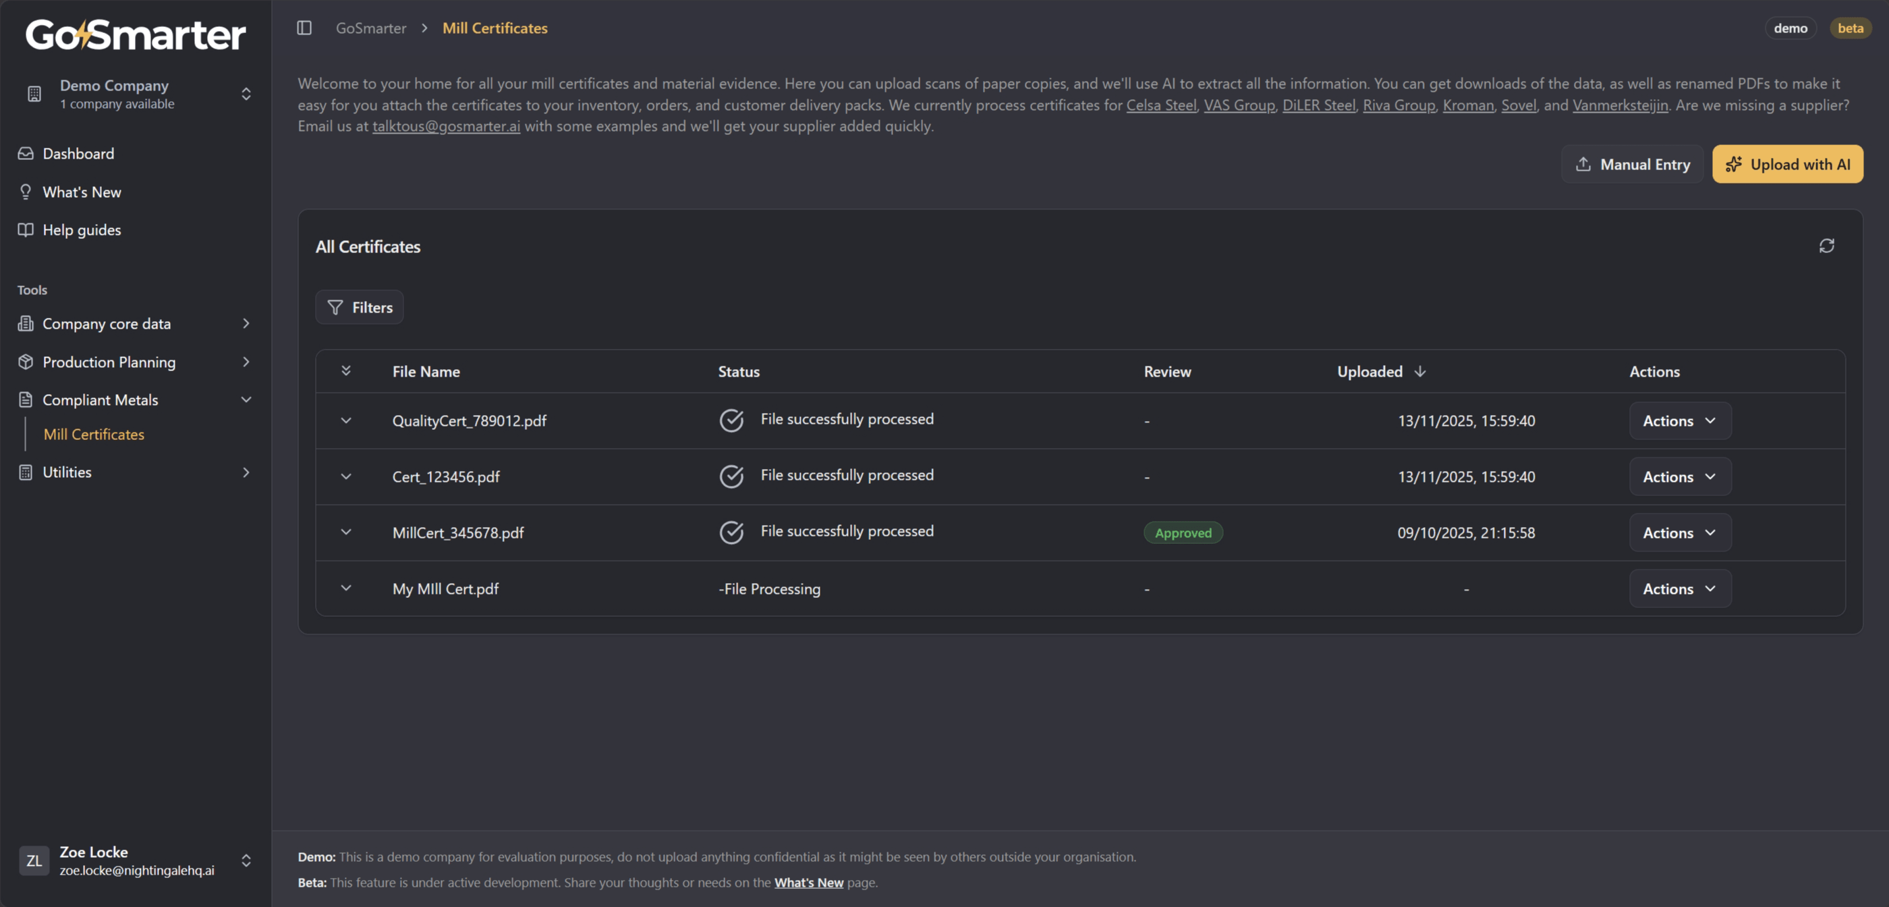The width and height of the screenshot is (1889, 907).
Task: Open Help guides
Action: [82, 229]
